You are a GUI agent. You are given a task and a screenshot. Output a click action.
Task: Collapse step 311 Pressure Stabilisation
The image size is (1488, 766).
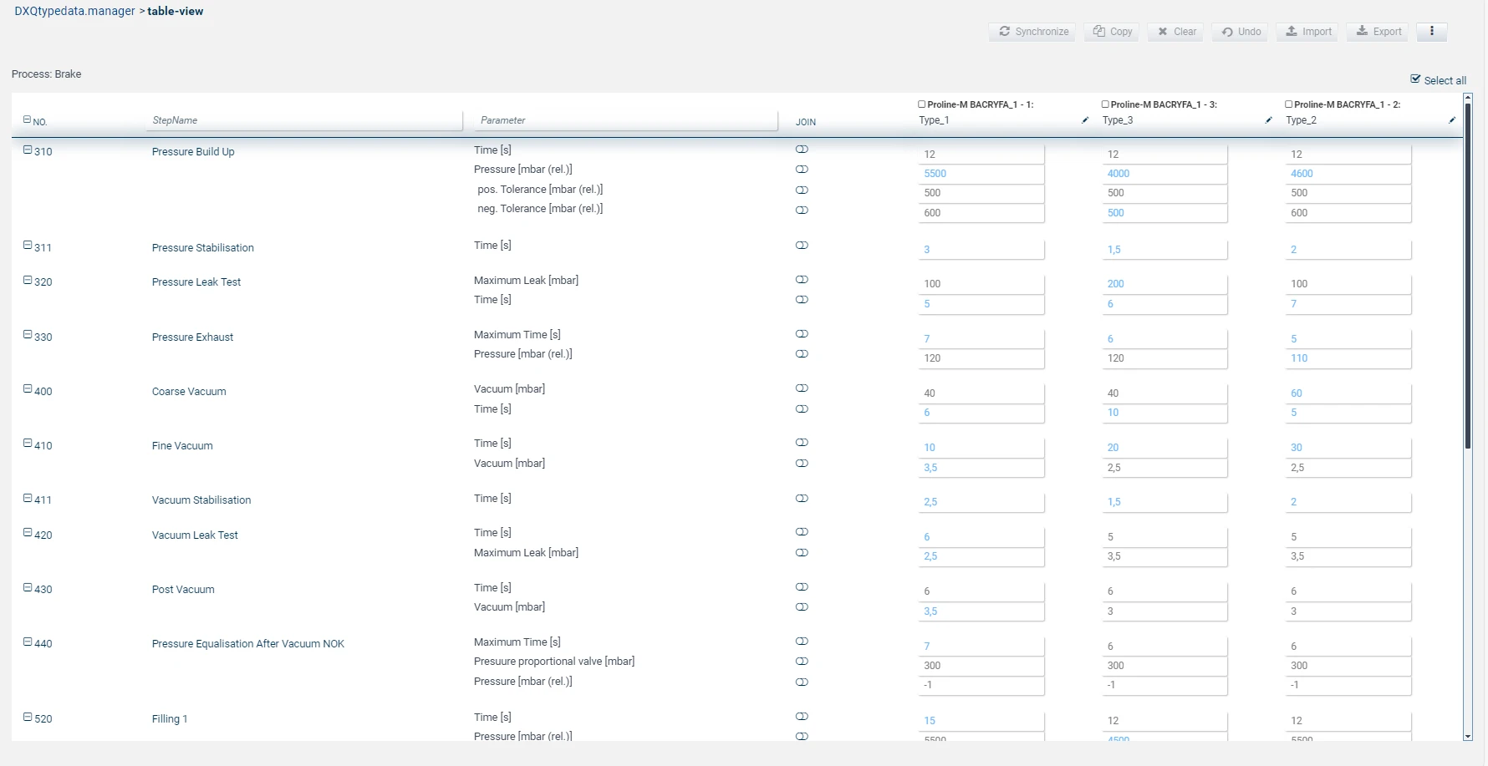coord(28,246)
